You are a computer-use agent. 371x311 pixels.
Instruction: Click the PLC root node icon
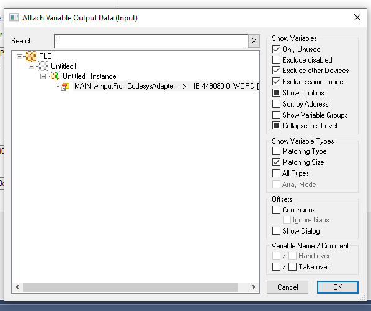(31, 56)
